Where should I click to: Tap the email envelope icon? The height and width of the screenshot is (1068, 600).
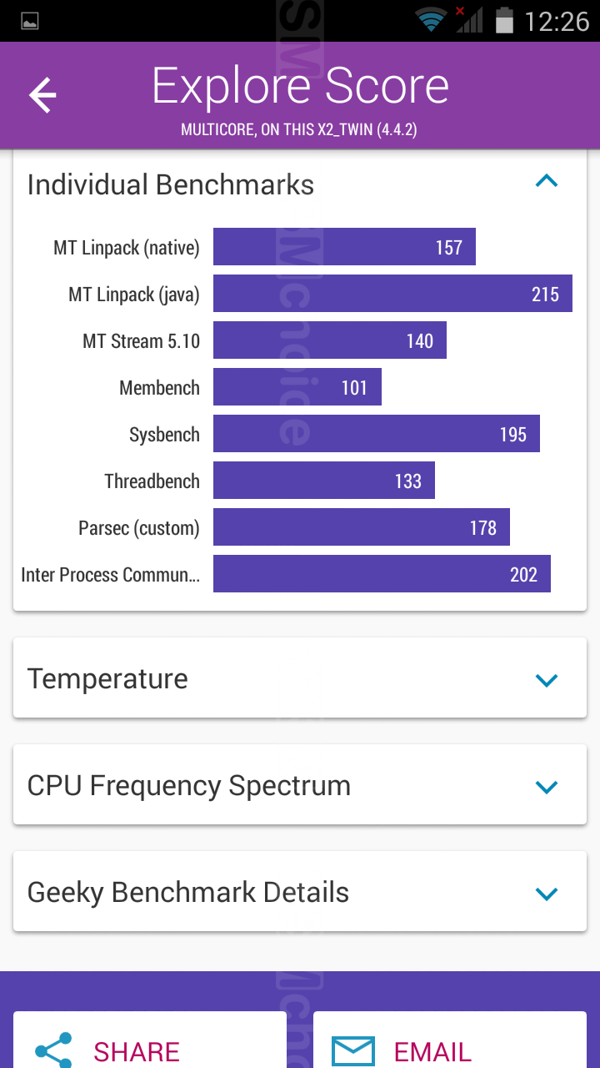tap(352, 1050)
